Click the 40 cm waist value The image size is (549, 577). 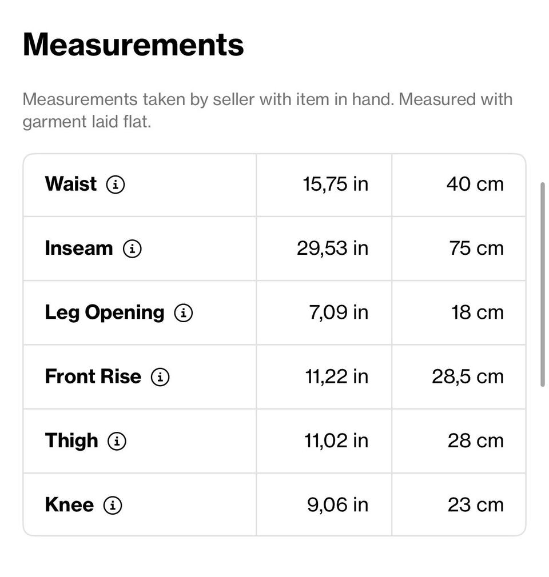[x=475, y=184]
